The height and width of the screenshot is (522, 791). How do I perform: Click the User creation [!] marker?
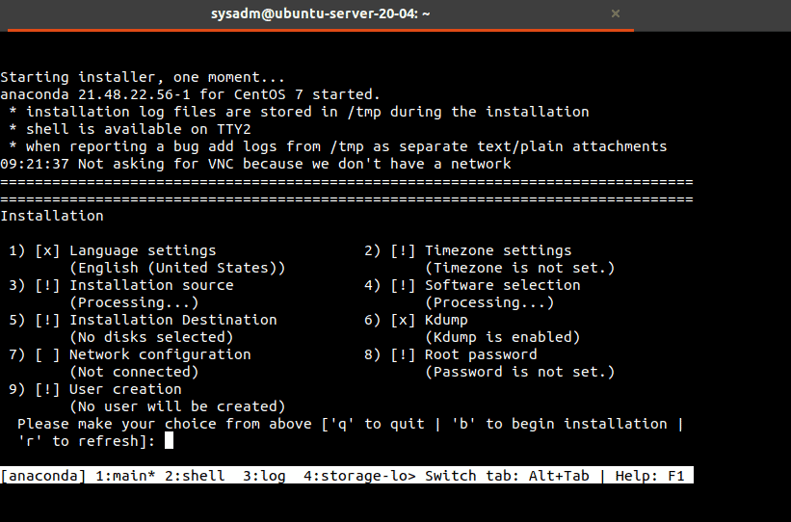click(47, 390)
